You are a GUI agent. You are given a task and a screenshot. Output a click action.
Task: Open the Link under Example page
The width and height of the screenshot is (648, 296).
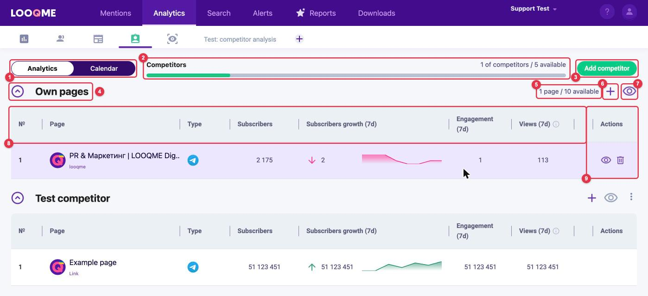tap(74, 274)
